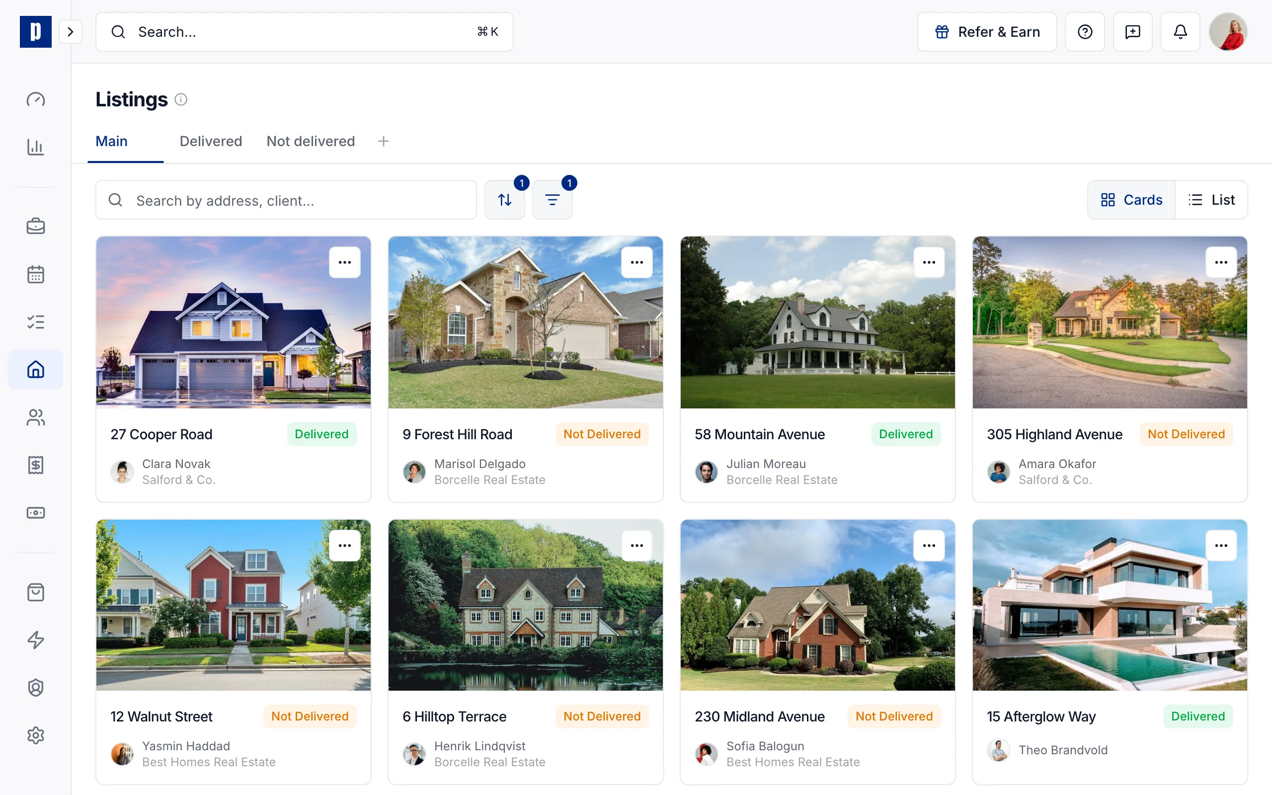The height and width of the screenshot is (795, 1272).
Task: Open the briefcase icon in the sidebar
Action: 35,226
